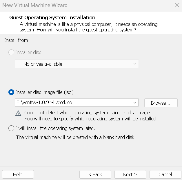This screenshot has width=182, height=180.
Task: Click the 'Install from:' label
Action: point(17,40)
